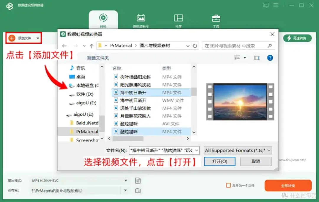Open the All Supported Formats filter dropdown

click(238, 151)
